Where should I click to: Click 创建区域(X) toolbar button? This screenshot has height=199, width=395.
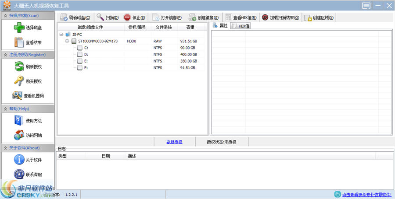[319, 17]
